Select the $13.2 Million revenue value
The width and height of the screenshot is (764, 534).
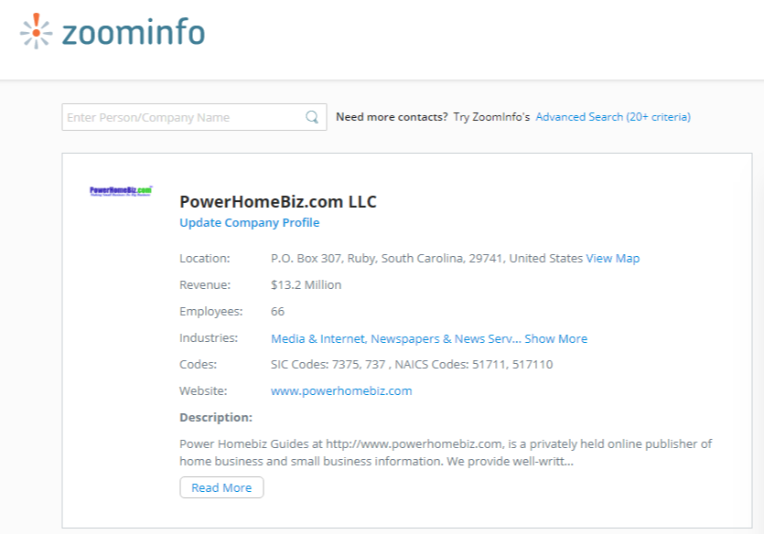[306, 284]
